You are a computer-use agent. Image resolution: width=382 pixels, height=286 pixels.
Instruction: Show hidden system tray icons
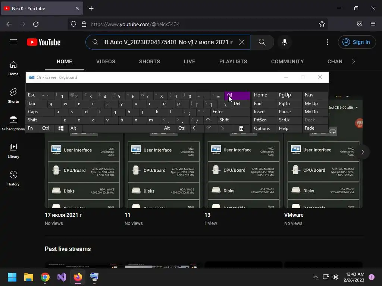point(315,277)
